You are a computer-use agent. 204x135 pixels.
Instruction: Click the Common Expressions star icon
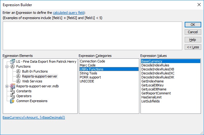point(12,101)
